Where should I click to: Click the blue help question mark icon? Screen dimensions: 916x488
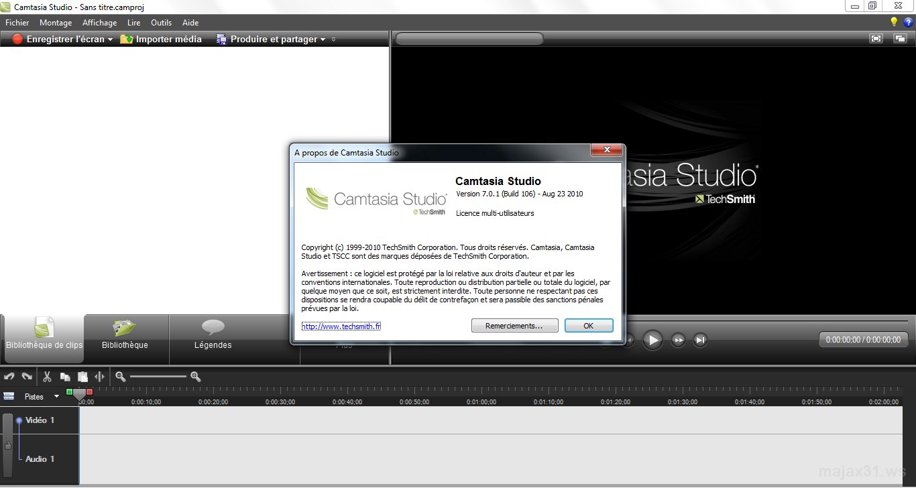coord(909,22)
